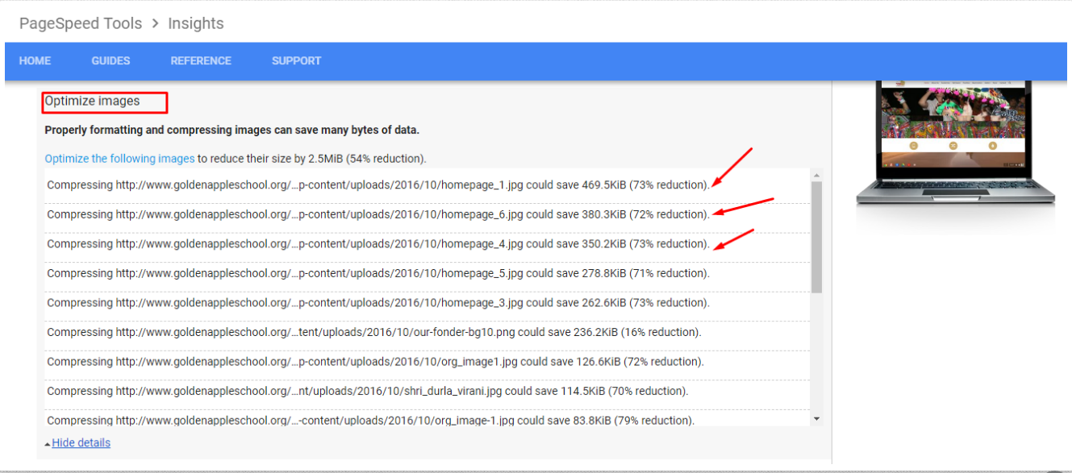Screen dimensions: 1072x473
Task: Select REFERENCE in the navigation bar
Action: pos(201,61)
